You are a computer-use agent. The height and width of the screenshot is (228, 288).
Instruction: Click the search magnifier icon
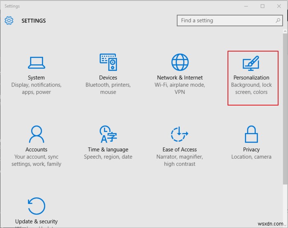coord(278,21)
